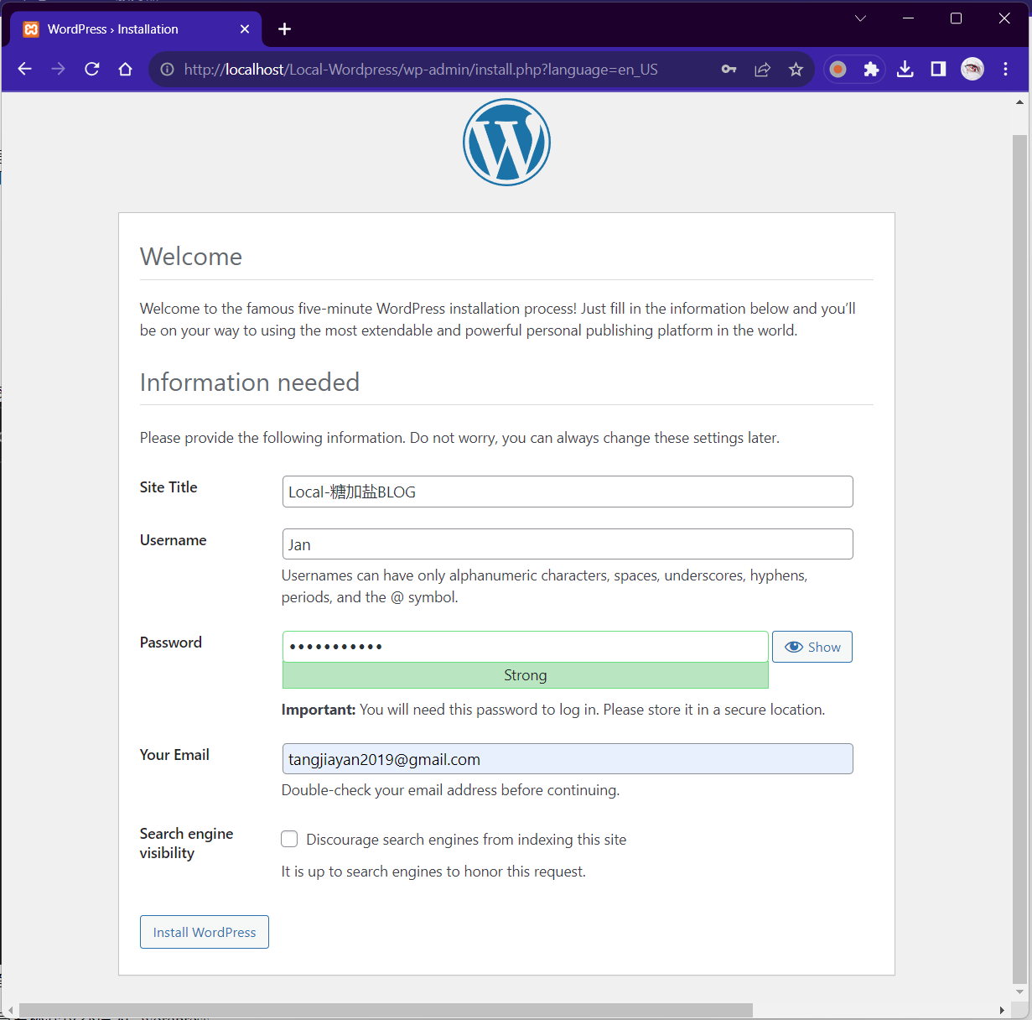The width and height of the screenshot is (1032, 1020).
Task: Click the vertical scrollbar thumb
Action: click(x=1019, y=558)
